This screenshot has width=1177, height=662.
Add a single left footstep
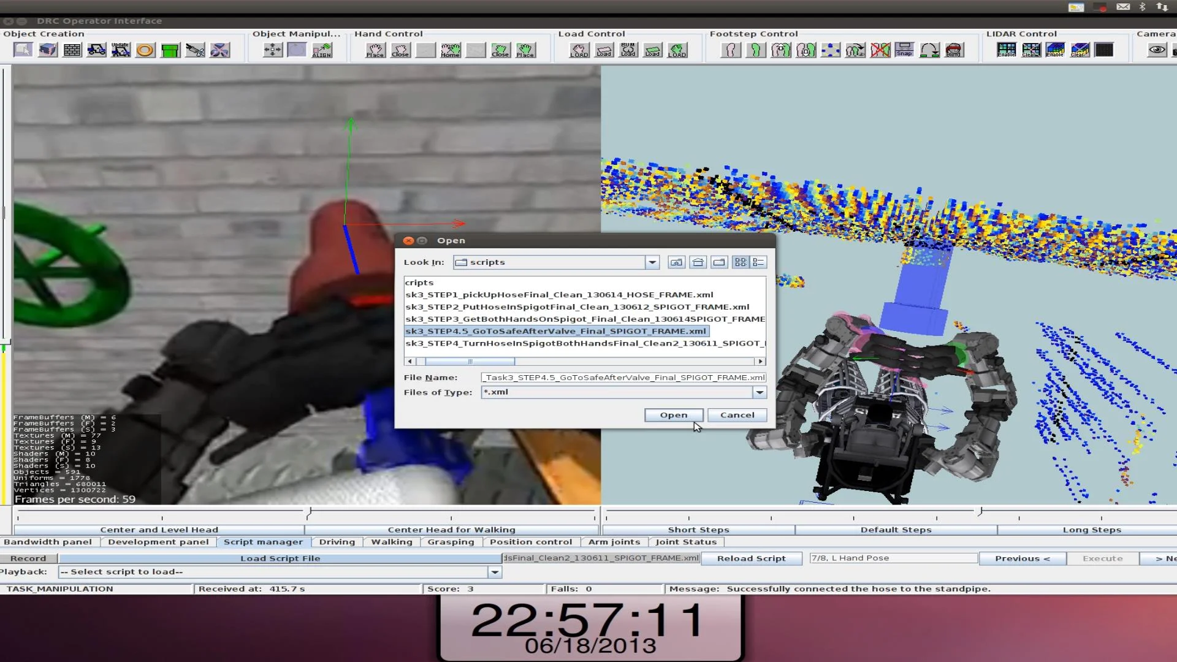(731, 50)
